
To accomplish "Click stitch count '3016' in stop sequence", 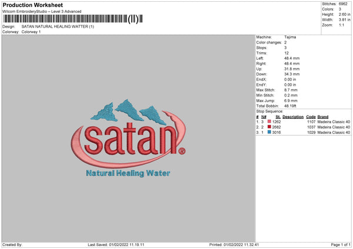I will pyautogui.click(x=277, y=133).
